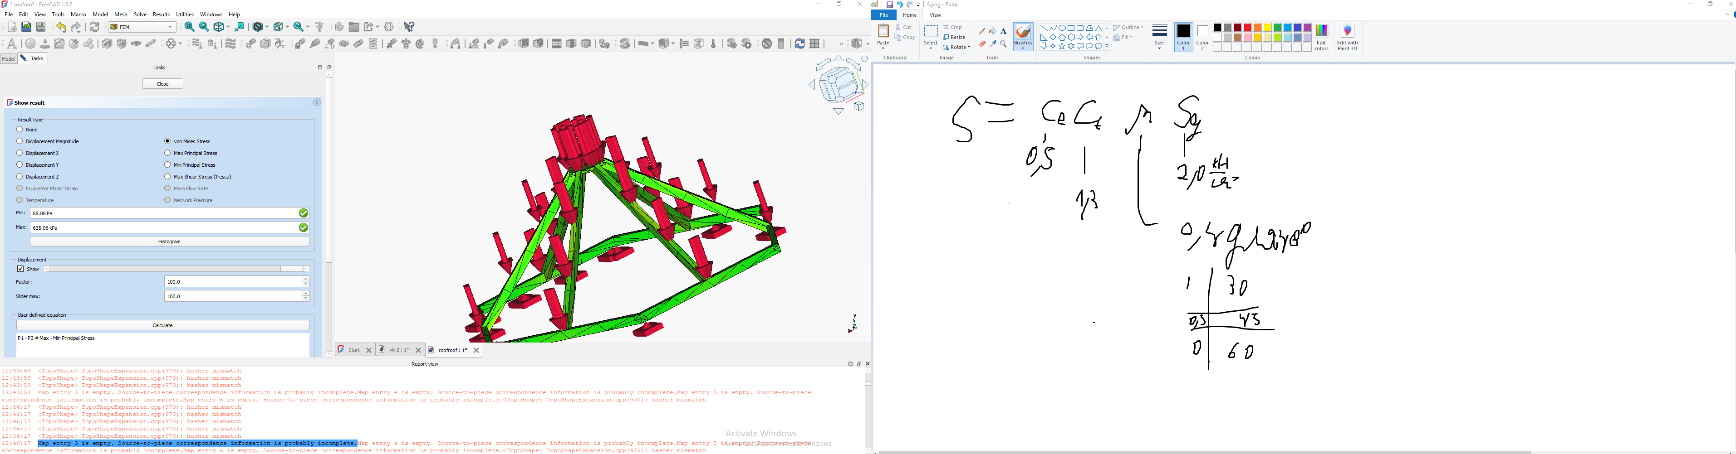1736x454 pixels.
Task: Click the displacement slider track
Action: [176, 269]
